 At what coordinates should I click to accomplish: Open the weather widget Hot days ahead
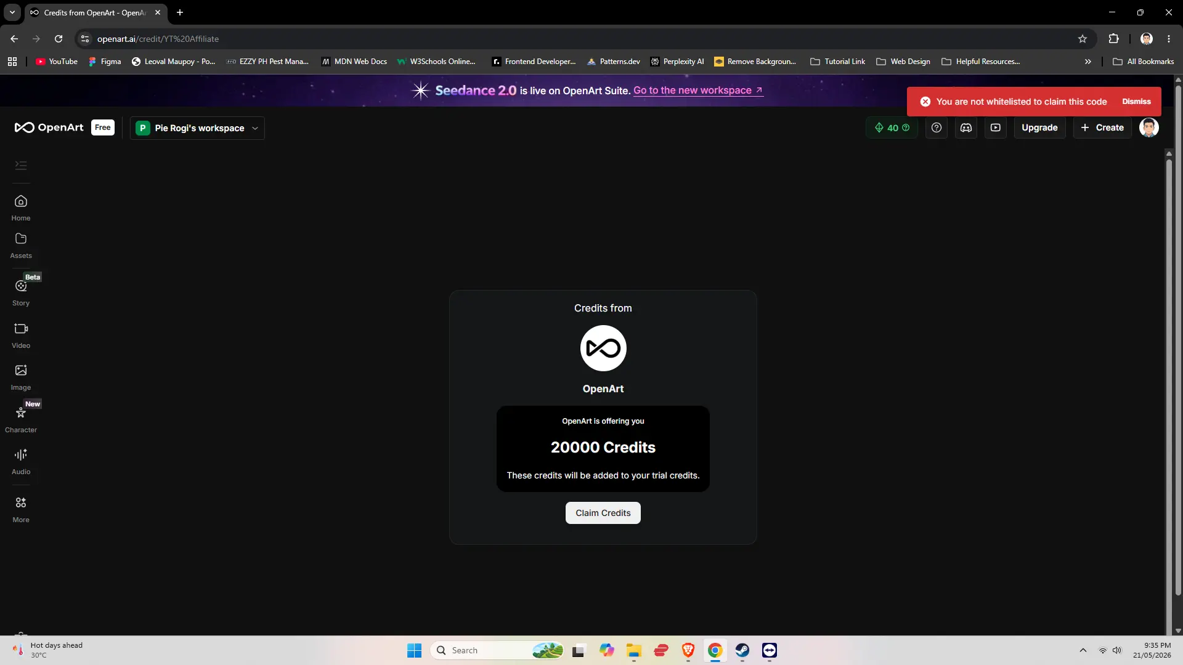point(48,650)
